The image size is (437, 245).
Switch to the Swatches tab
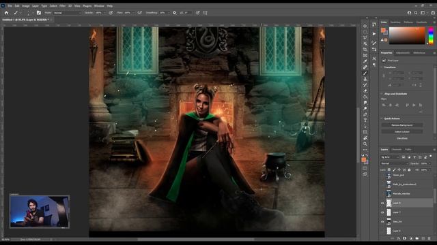(x=396, y=22)
